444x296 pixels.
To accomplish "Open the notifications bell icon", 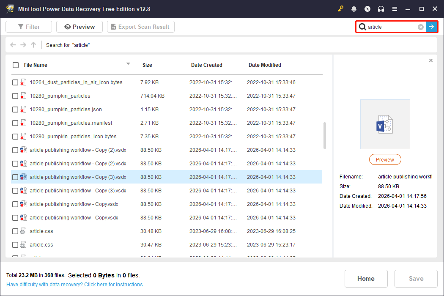I will (354, 8).
